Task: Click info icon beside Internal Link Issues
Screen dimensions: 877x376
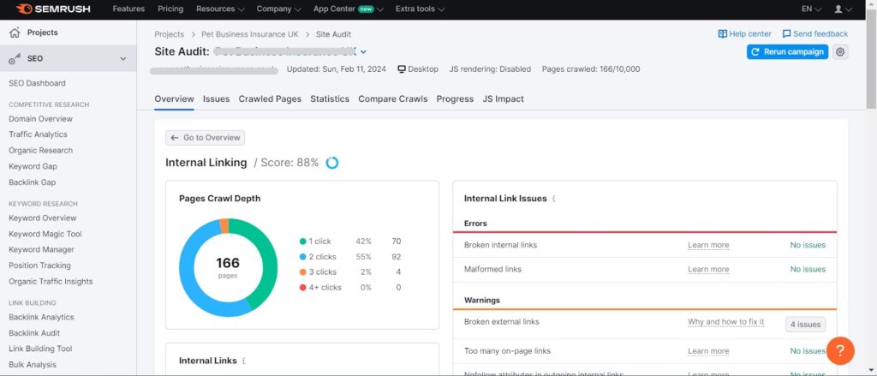Action: [554, 199]
